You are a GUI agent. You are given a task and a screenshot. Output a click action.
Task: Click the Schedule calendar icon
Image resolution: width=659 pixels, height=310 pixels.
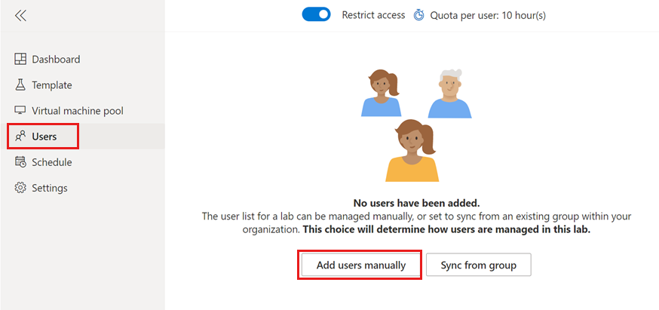pyautogui.click(x=20, y=162)
